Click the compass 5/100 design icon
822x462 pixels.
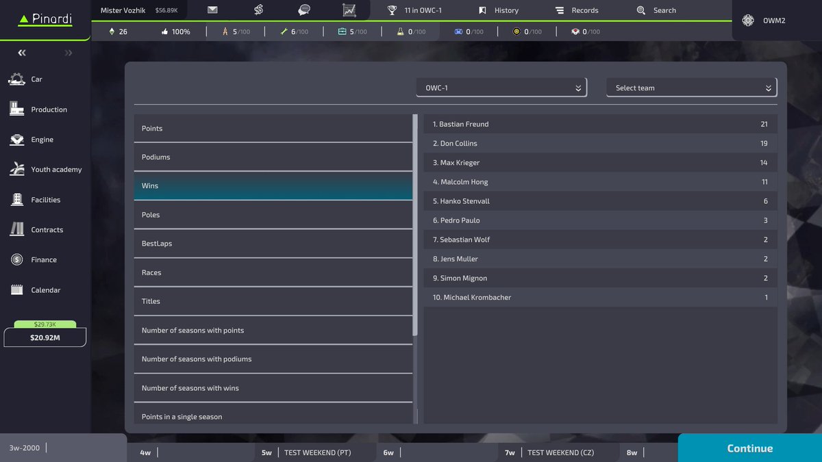click(225, 31)
